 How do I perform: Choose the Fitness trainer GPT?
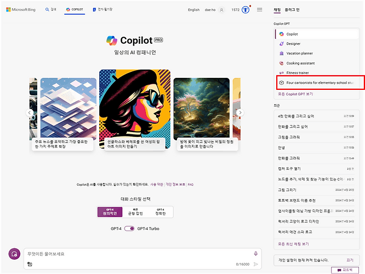tap(317, 73)
